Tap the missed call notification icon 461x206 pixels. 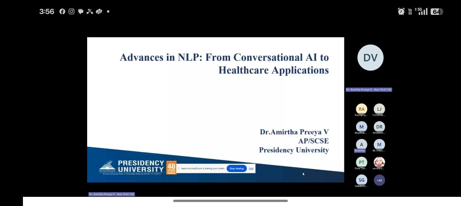point(90,11)
